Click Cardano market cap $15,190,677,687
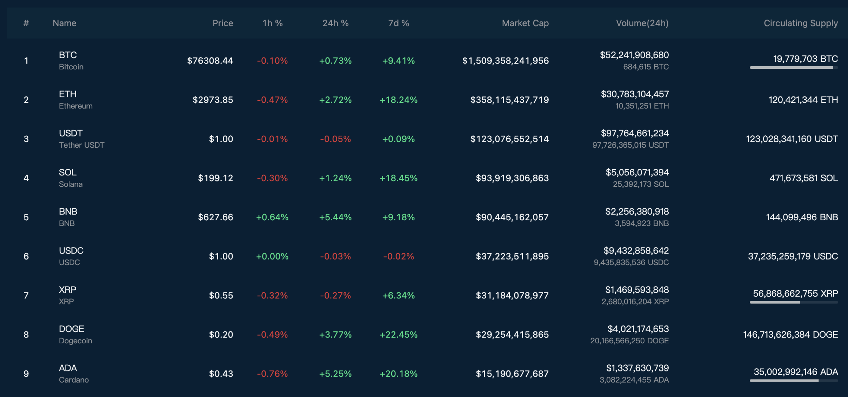This screenshot has width=848, height=397. (x=512, y=374)
